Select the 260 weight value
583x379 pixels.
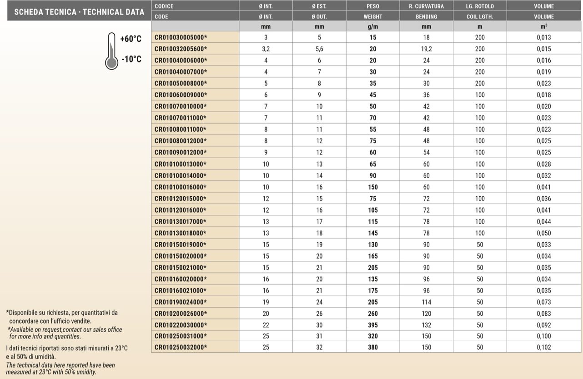[373, 314]
